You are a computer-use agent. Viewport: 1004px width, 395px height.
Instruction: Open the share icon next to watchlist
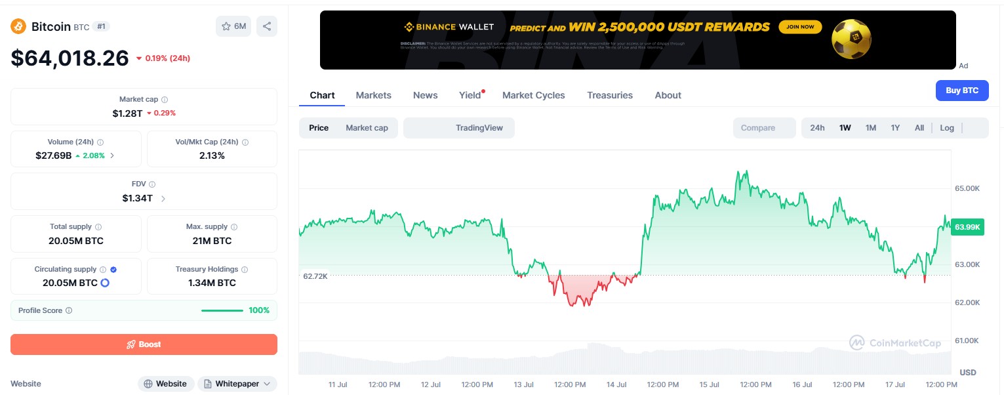267,26
